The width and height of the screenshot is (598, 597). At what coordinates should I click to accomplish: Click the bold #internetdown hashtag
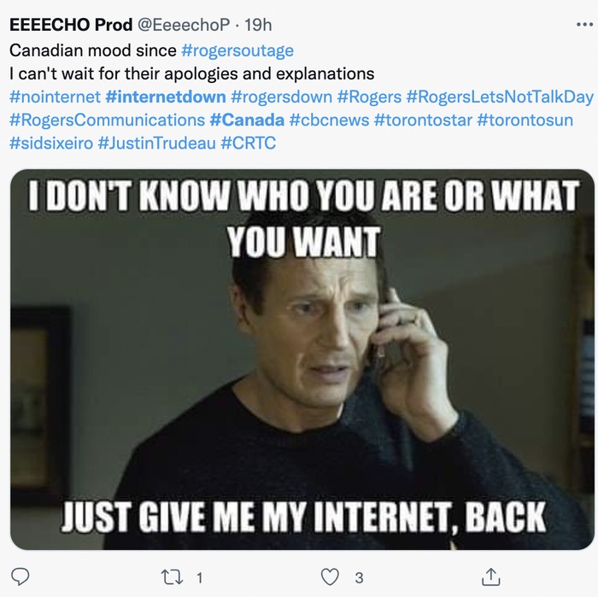click(x=166, y=97)
